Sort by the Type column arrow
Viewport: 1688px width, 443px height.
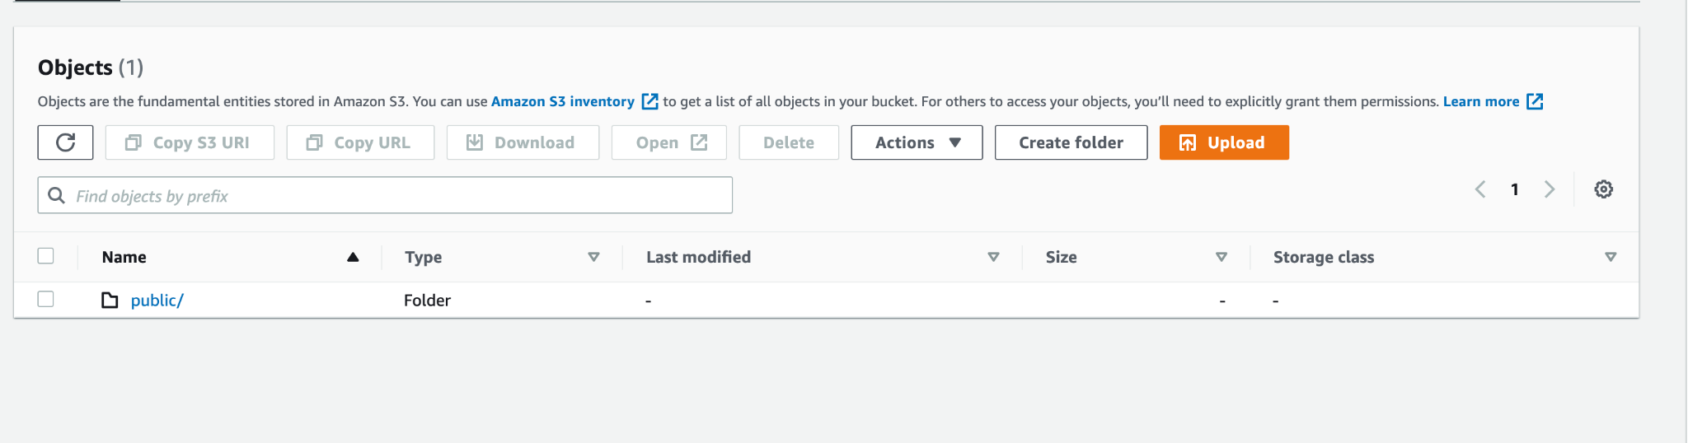click(x=593, y=257)
